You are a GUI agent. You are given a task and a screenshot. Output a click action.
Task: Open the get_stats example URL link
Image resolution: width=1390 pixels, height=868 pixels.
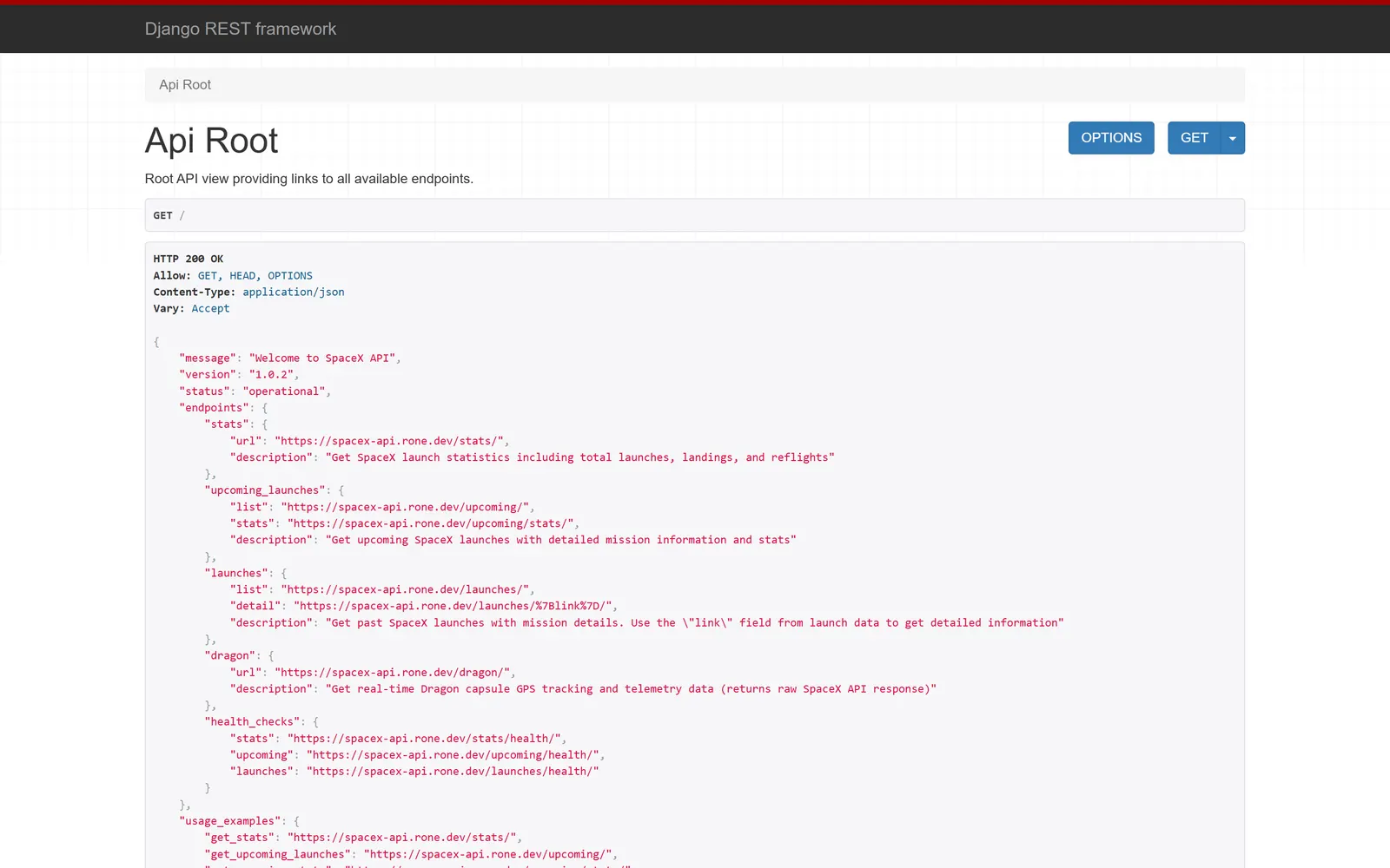coord(402,838)
